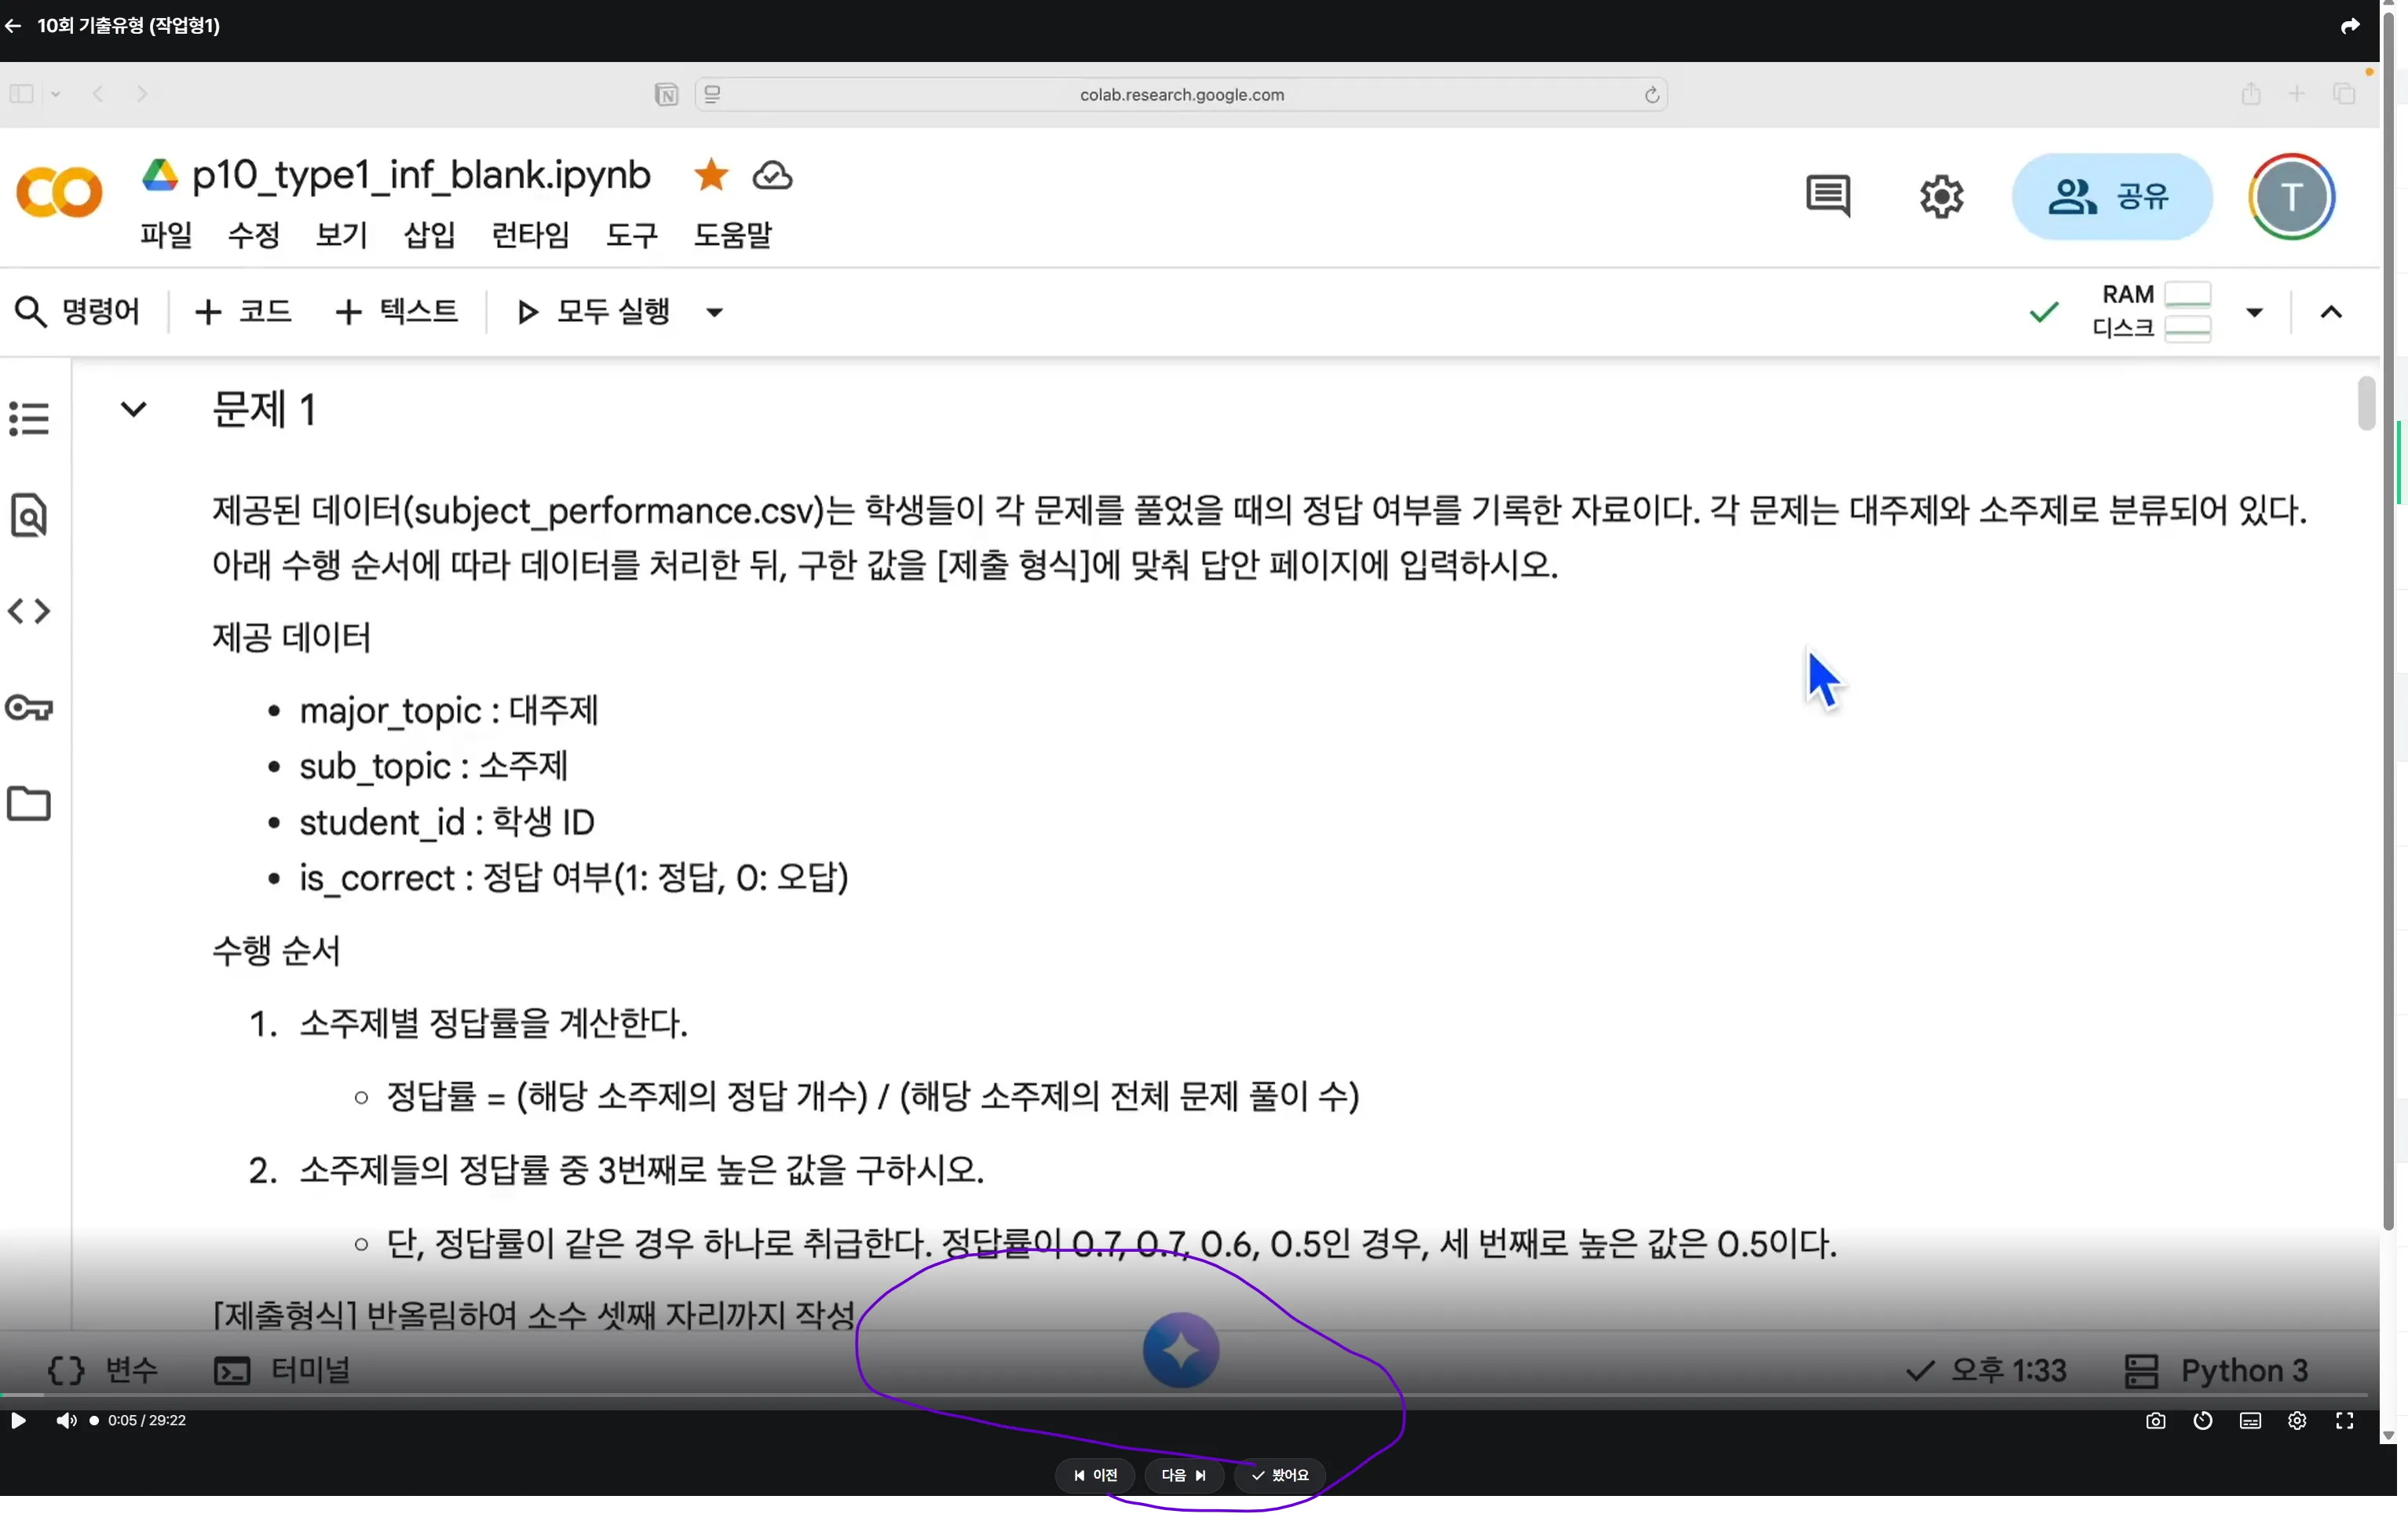Toggle video subtitles icon

click(2250, 1420)
